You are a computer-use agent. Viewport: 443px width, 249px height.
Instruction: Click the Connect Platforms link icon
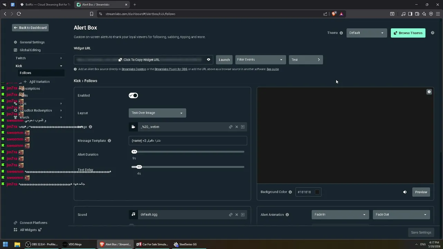point(15,223)
